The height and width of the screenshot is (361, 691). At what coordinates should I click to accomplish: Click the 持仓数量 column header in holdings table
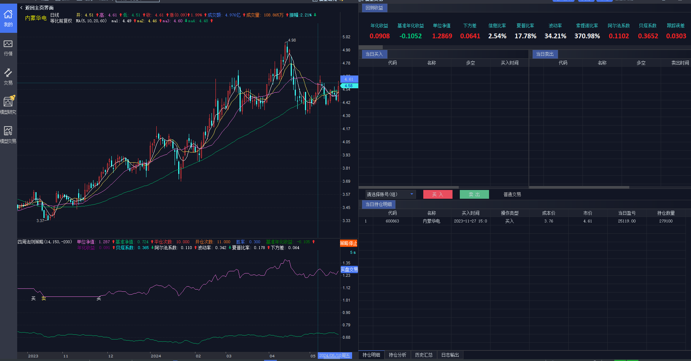(x=666, y=213)
